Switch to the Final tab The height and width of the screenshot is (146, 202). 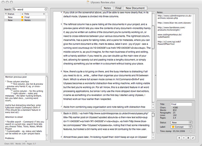coord(118,8)
